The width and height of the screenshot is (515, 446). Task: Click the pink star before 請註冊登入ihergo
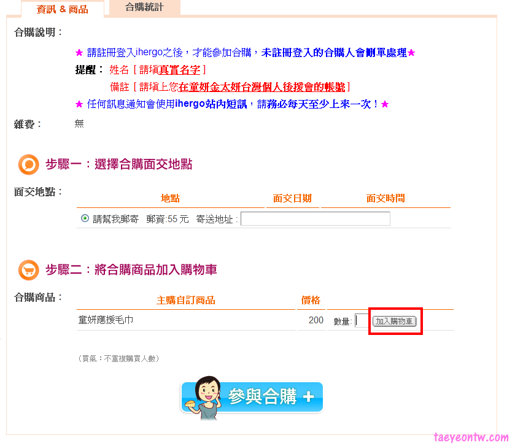[79, 53]
